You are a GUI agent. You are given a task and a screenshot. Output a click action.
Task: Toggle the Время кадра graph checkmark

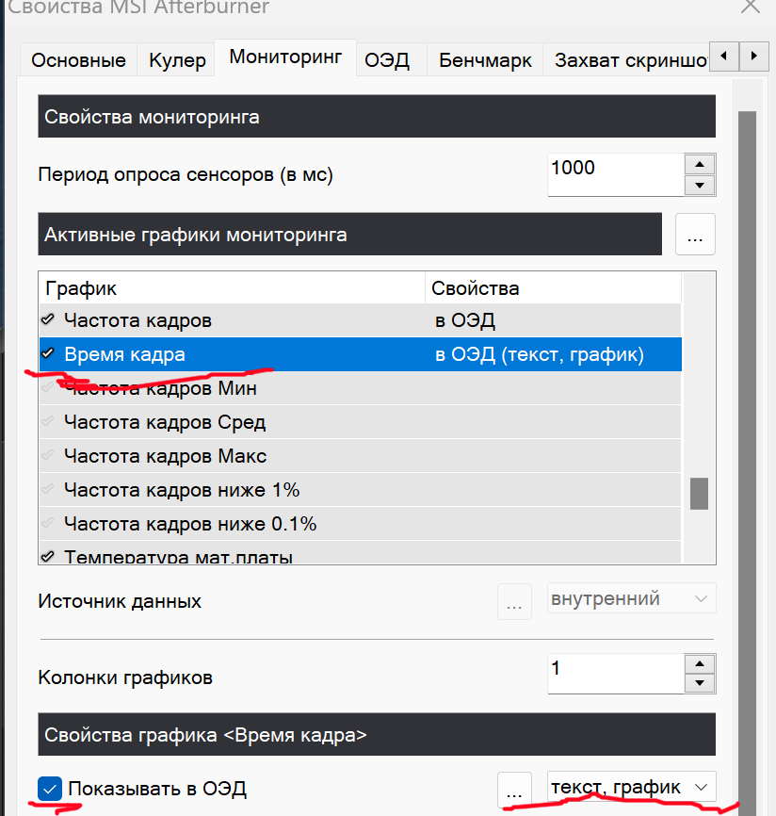(x=48, y=353)
